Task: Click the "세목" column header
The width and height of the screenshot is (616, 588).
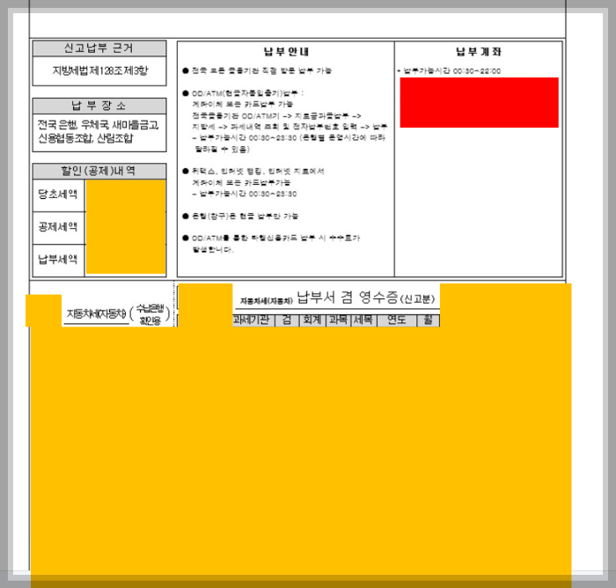Action: click(363, 320)
